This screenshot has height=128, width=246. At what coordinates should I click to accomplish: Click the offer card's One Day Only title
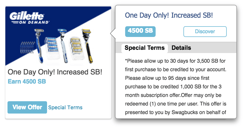tap(55, 72)
